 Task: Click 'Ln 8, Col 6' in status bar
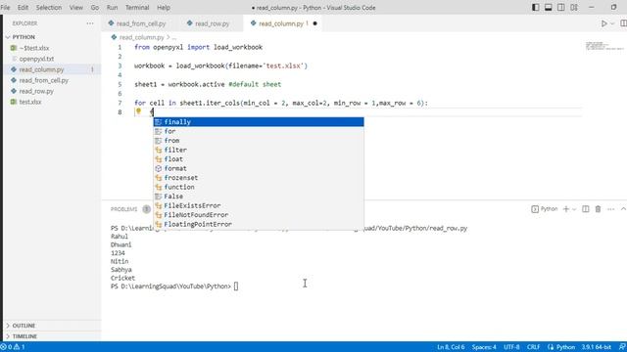(x=451, y=347)
